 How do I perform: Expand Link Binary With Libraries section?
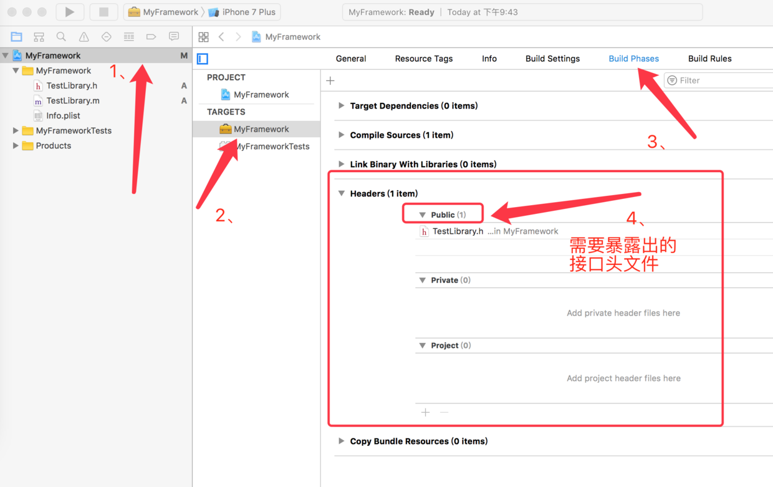[x=341, y=164]
